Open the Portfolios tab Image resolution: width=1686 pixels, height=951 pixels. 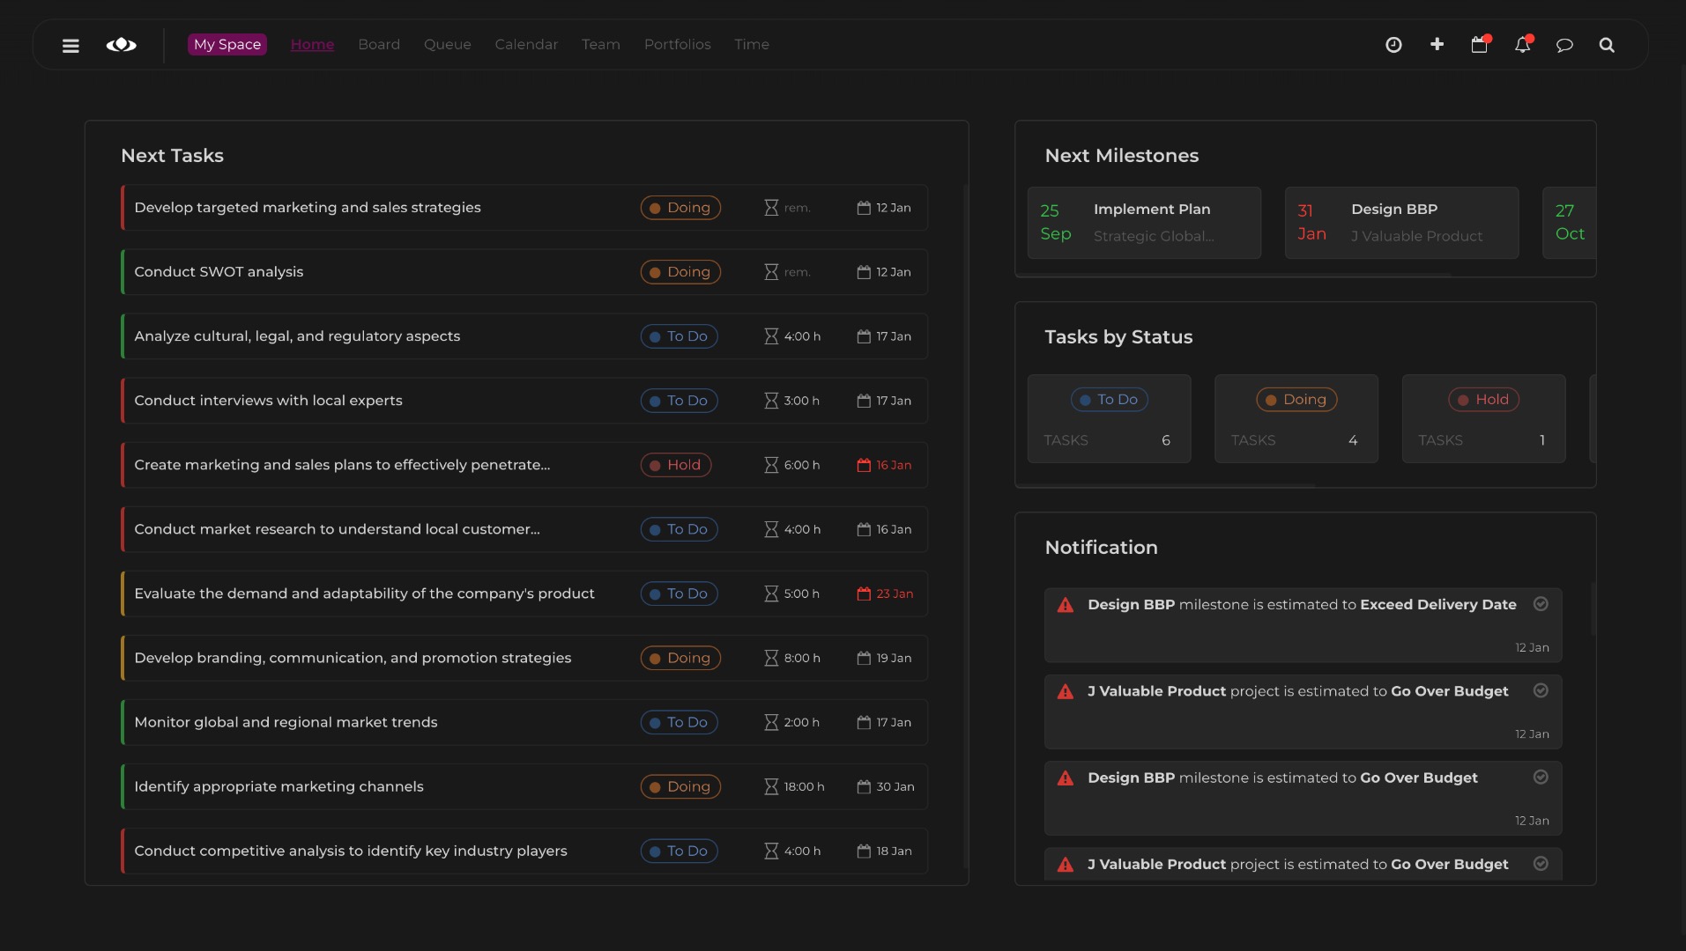[x=678, y=44]
